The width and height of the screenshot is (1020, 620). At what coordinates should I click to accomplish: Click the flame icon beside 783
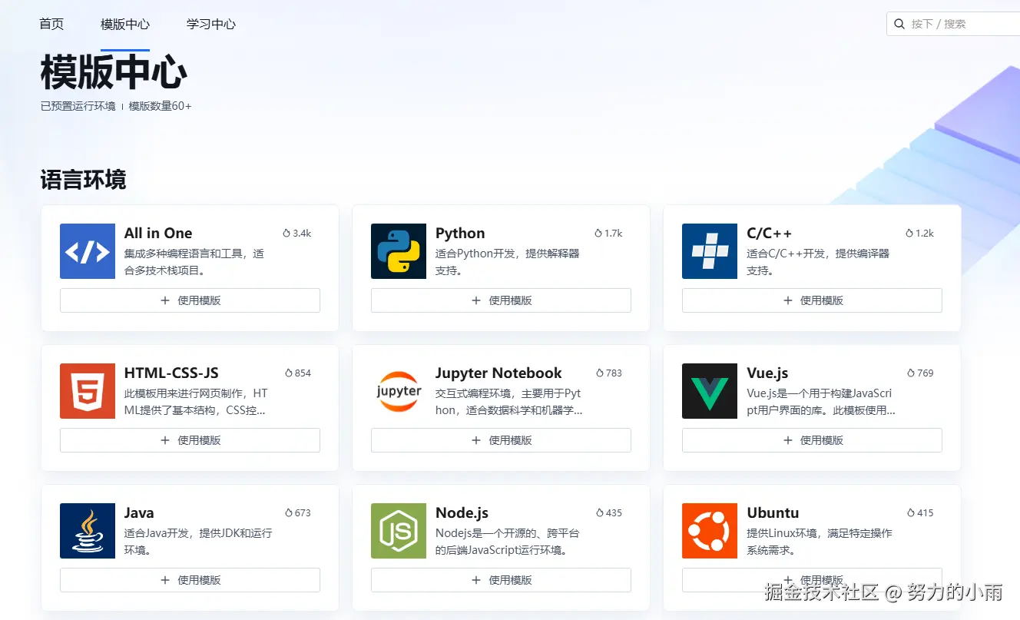point(599,373)
